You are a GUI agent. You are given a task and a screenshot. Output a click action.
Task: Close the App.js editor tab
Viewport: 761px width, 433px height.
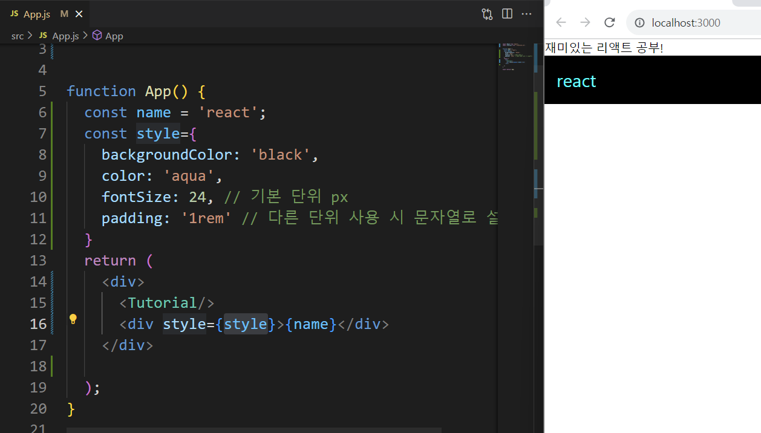[79, 14]
